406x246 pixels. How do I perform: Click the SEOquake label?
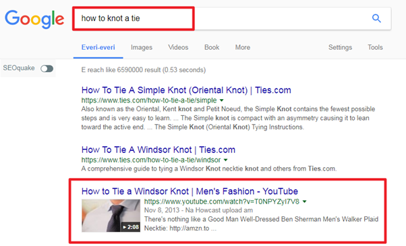19,68
